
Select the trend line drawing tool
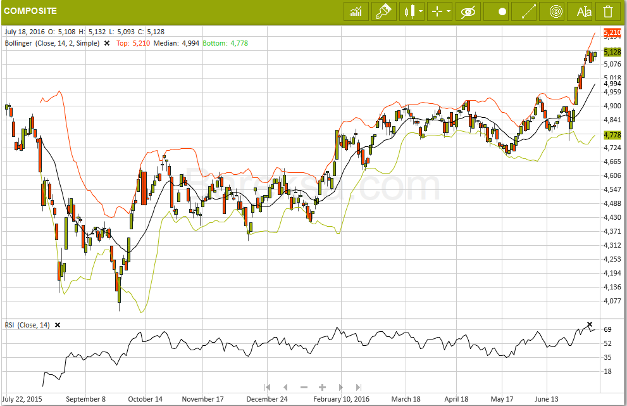pos(528,11)
